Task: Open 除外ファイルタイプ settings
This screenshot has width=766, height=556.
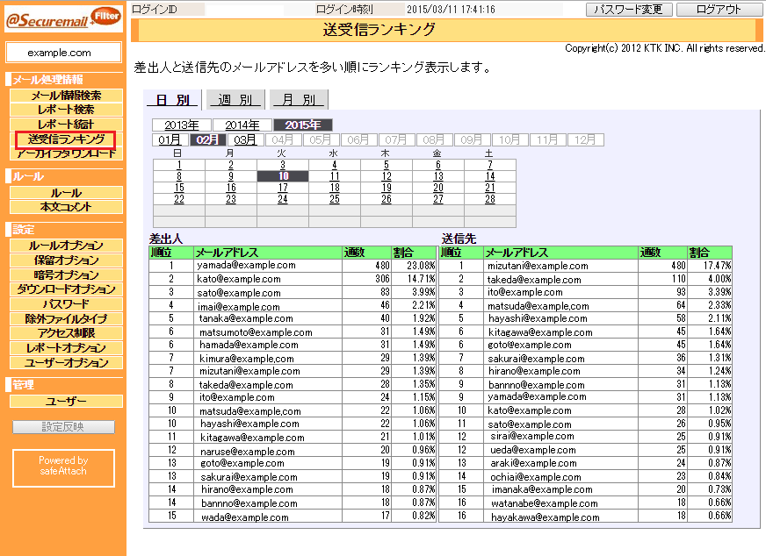Action: point(66,318)
